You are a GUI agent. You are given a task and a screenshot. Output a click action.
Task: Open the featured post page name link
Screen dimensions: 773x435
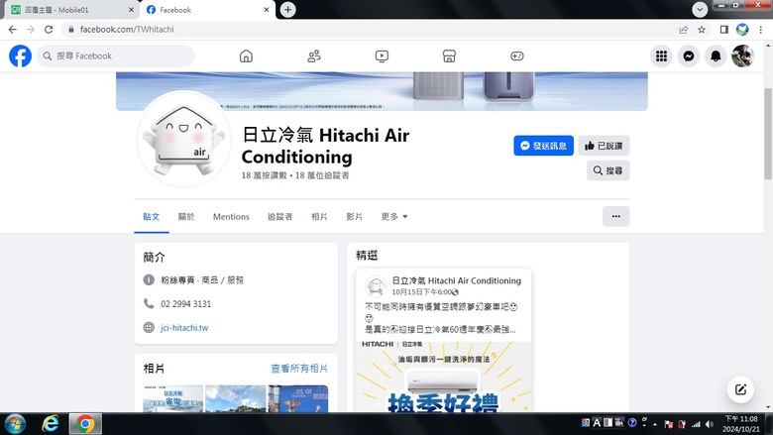click(x=456, y=280)
